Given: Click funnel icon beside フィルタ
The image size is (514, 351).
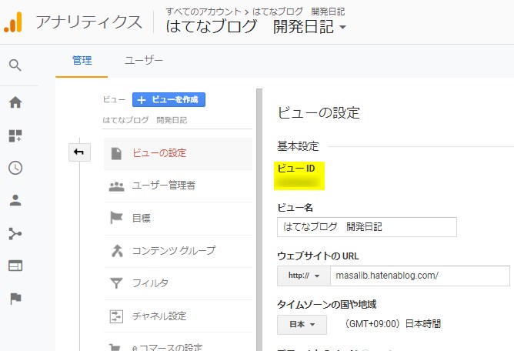Looking at the screenshot, I should (116, 283).
